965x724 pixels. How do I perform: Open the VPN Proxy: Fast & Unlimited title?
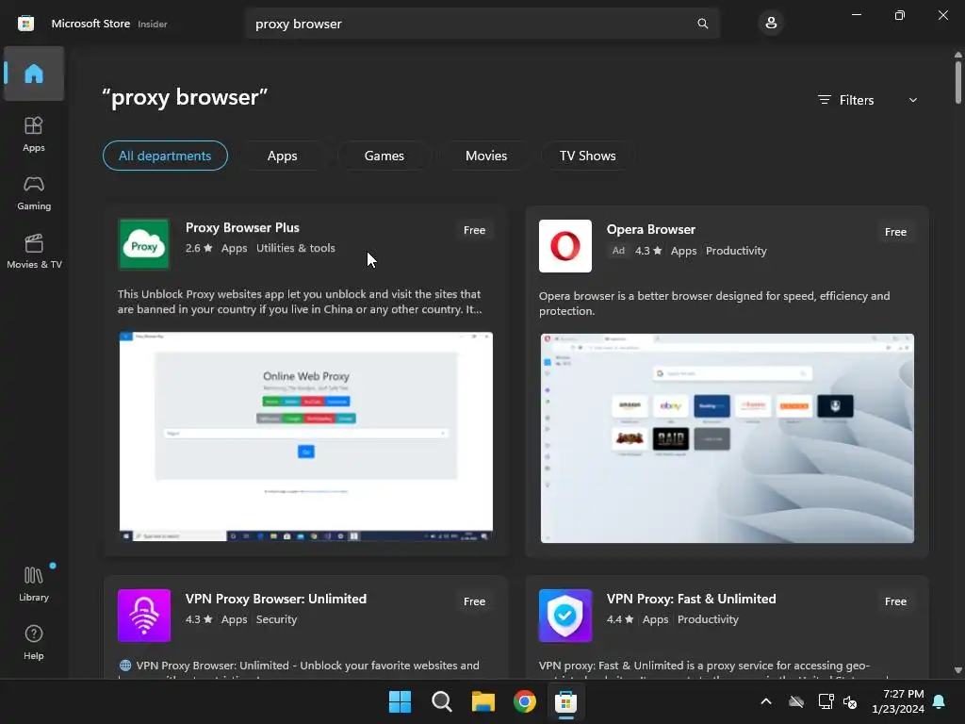tap(691, 599)
